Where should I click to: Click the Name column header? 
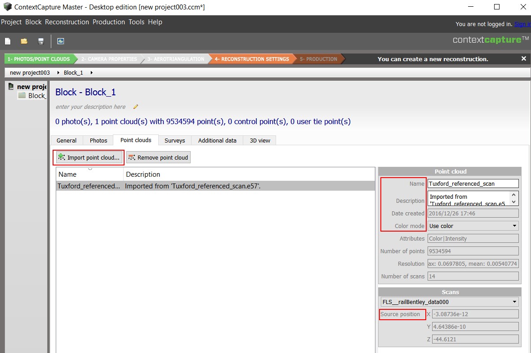click(x=90, y=174)
